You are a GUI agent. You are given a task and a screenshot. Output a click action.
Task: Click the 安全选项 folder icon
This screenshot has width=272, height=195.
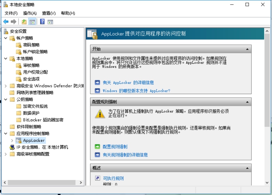(18, 79)
